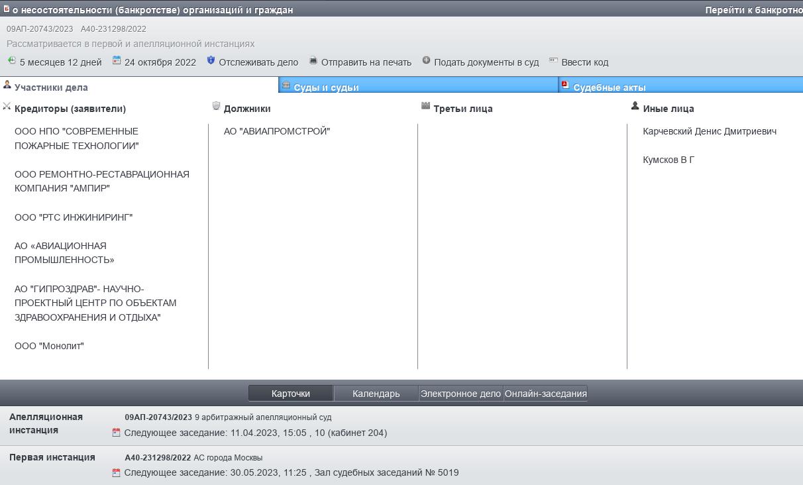This screenshot has width=803, height=485.
Task: Click the '5 месяцев 12 дней' duration text
Action: click(x=60, y=62)
